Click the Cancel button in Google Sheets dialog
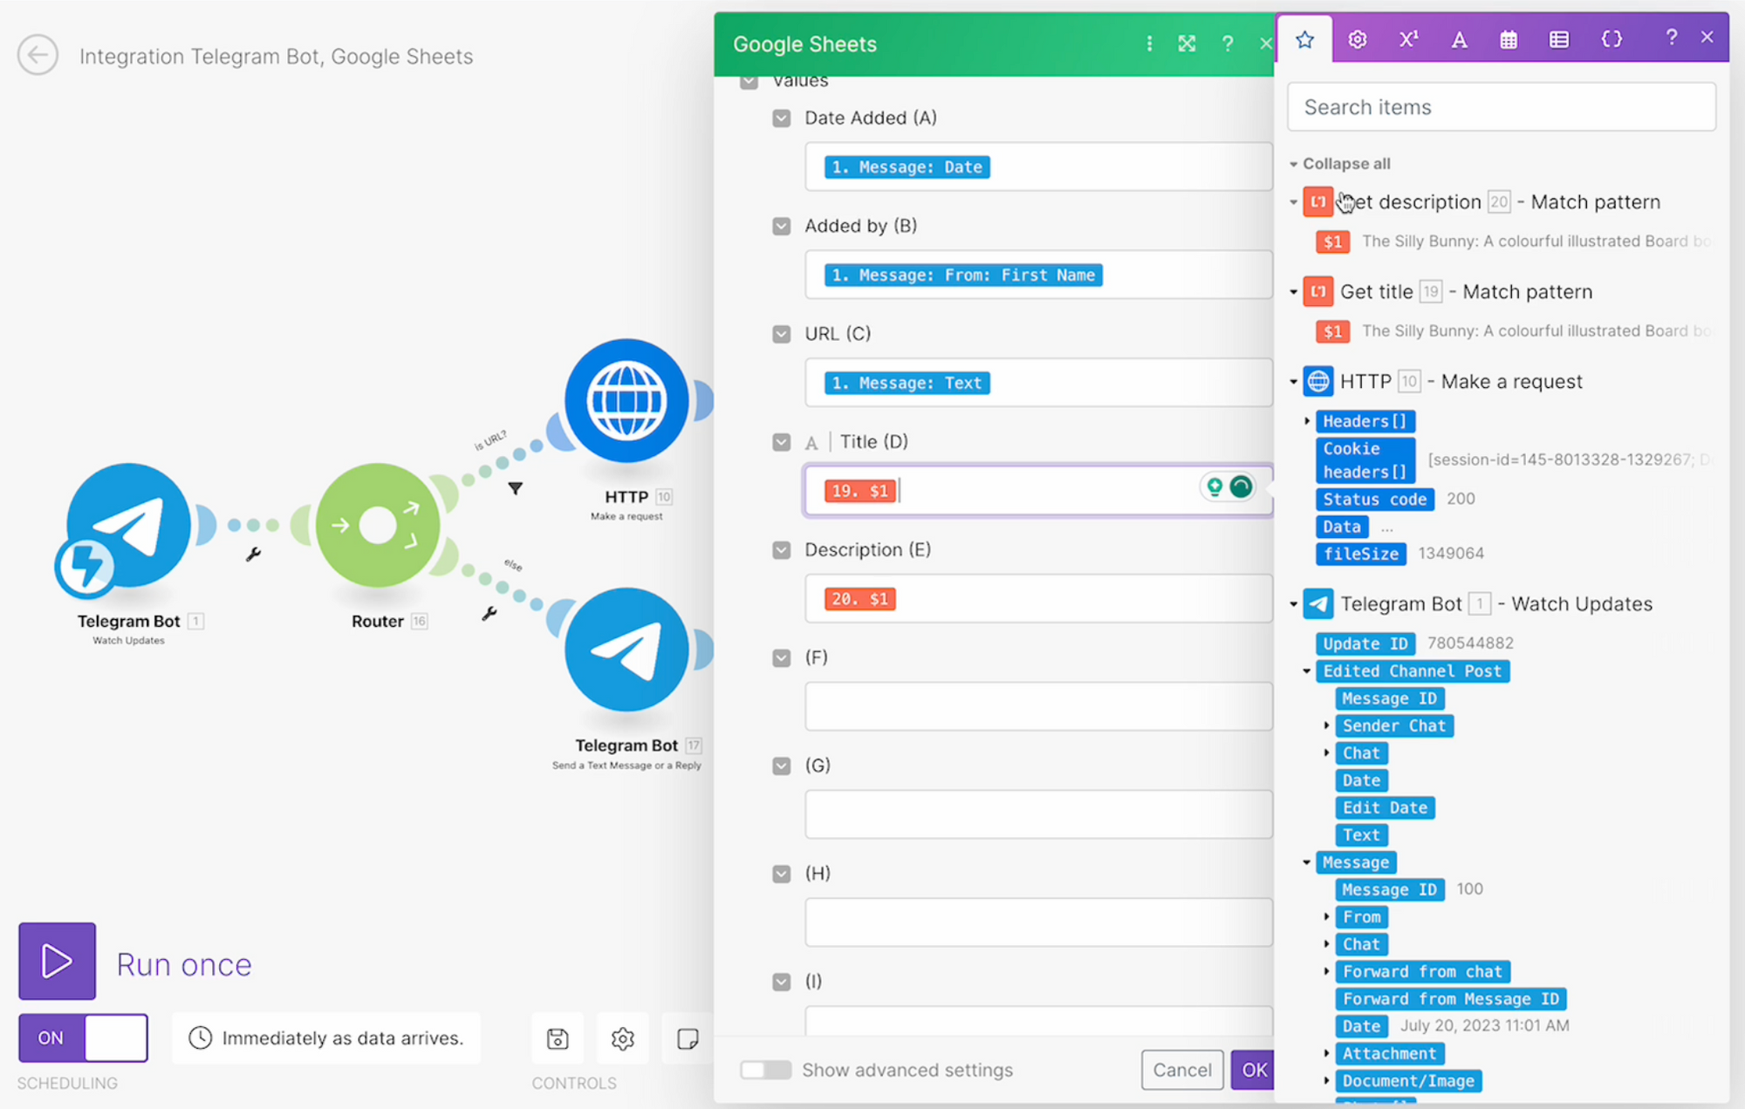This screenshot has height=1109, width=1745. (1180, 1068)
